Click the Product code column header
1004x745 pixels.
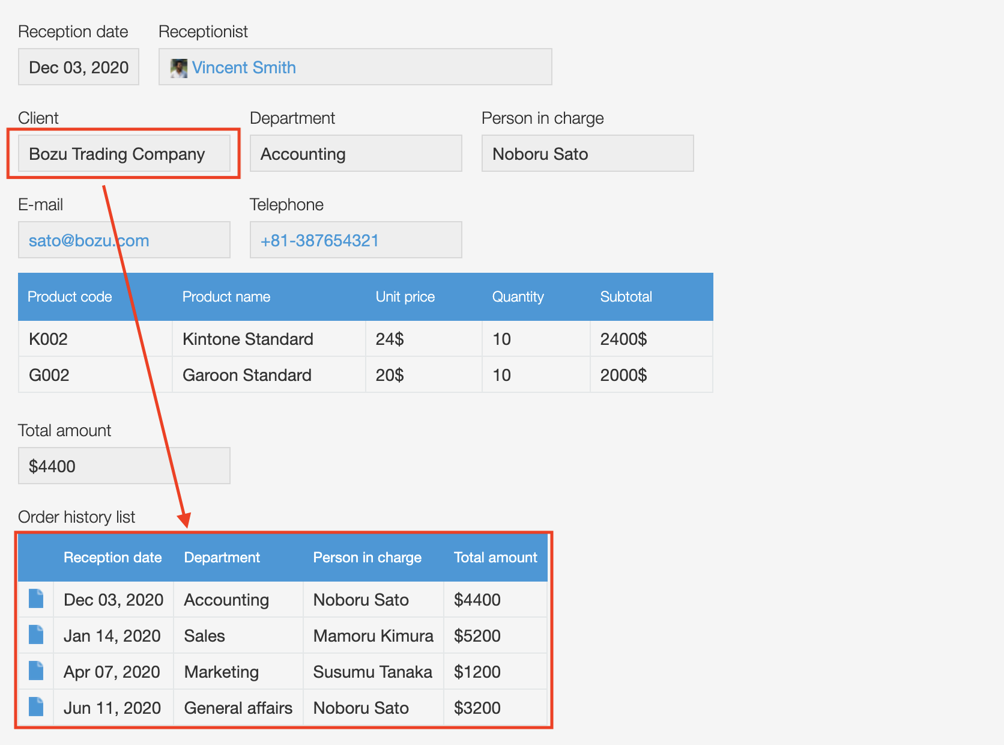point(70,297)
